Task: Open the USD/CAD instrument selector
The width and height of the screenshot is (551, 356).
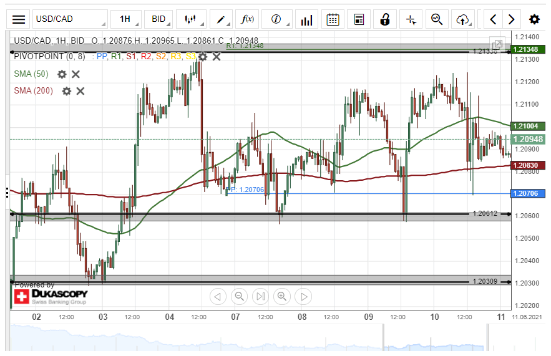Action: pyautogui.click(x=69, y=19)
